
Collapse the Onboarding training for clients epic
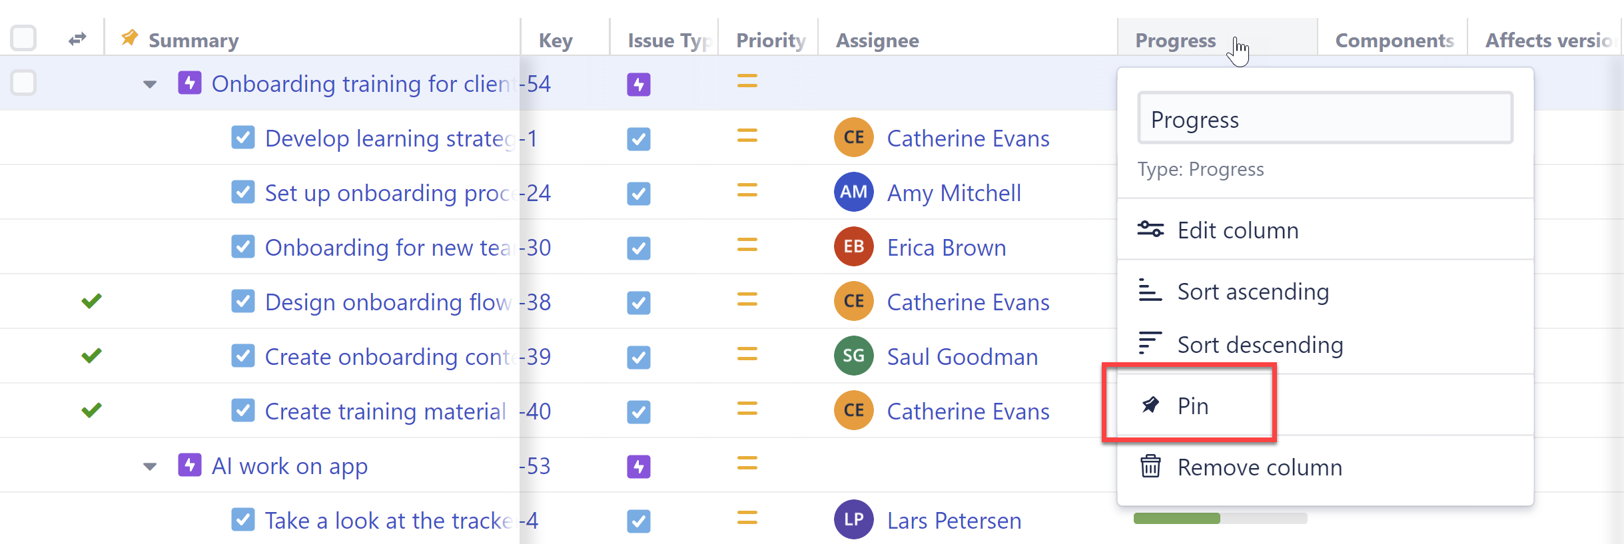click(150, 85)
